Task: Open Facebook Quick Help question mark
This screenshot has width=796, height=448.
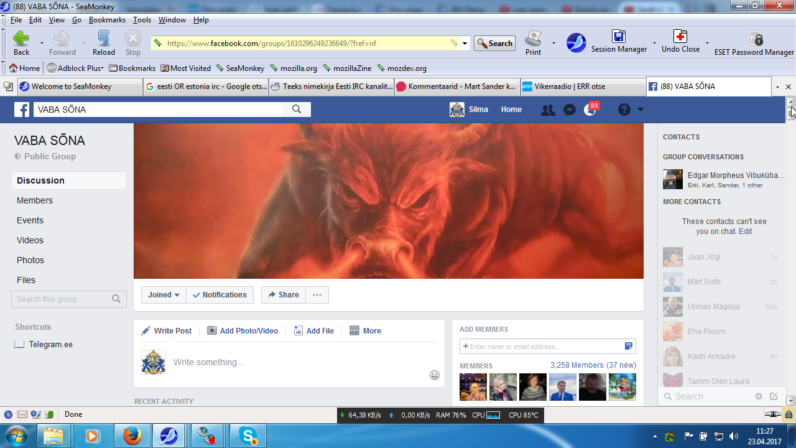Action: point(624,110)
